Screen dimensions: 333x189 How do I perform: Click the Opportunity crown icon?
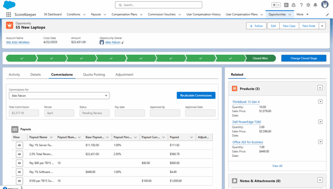tap(9, 25)
